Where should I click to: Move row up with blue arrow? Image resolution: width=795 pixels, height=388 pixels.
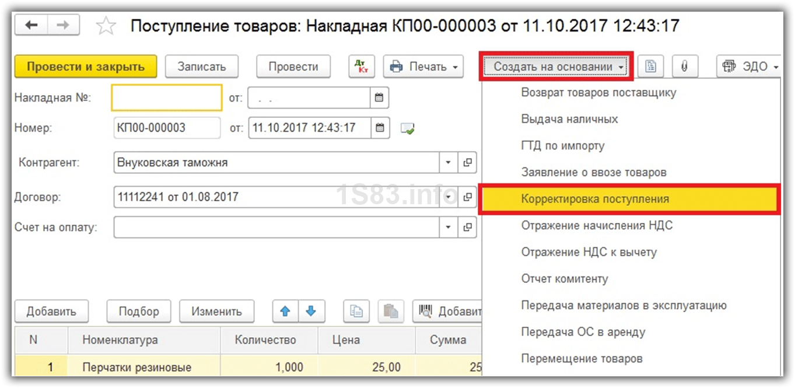tap(285, 312)
